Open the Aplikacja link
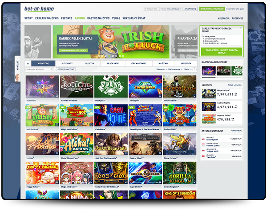267x210 pixels. (224, 18)
